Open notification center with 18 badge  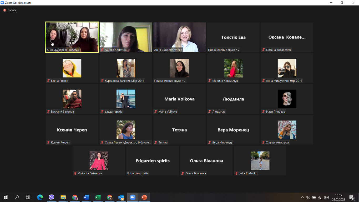click(352, 197)
